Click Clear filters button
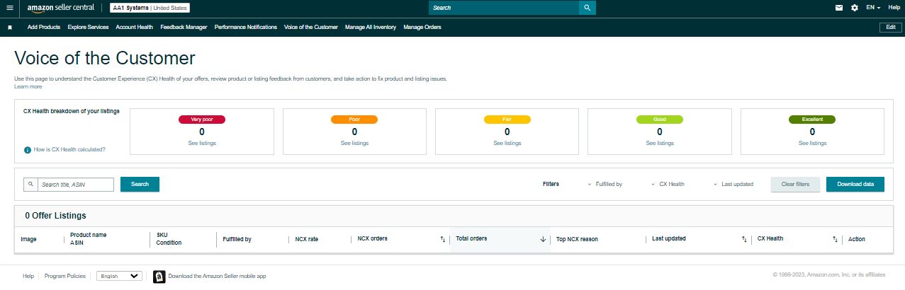This screenshot has height=290, width=905. [x=795, y=184]
